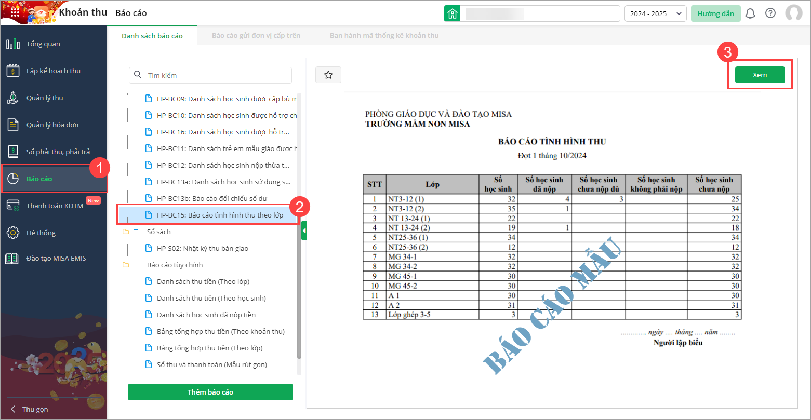The image size is (811, 420).
Task: Switch to Báo cáo gửi đơn vị cấp trên tab
Action: [x=256, y=36]
